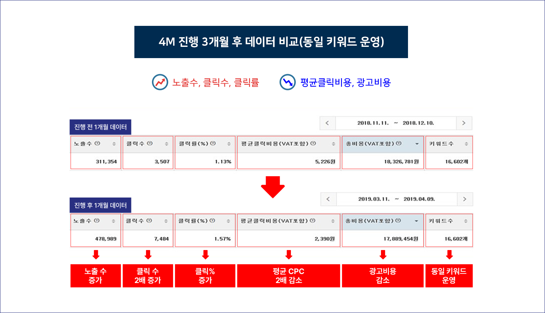Select the 17,889,454원 total cost cell
This screenshot has height=313, width=545.
(x=383, y=239)
